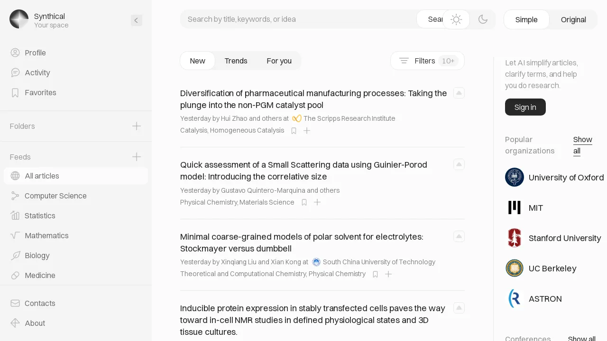The image size is (607, 341).
Task: Open the Statistics feed
Action: tap(40, 215)
